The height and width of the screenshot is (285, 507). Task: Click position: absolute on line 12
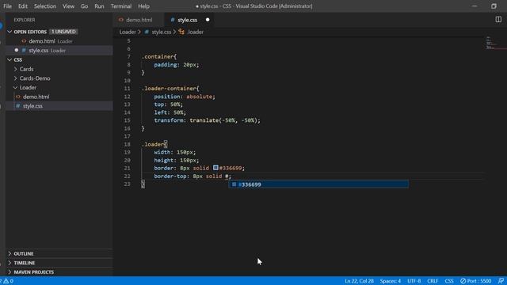coord(185,97)
